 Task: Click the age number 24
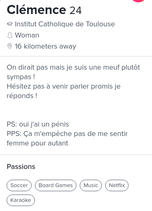(x=76, y=10)
